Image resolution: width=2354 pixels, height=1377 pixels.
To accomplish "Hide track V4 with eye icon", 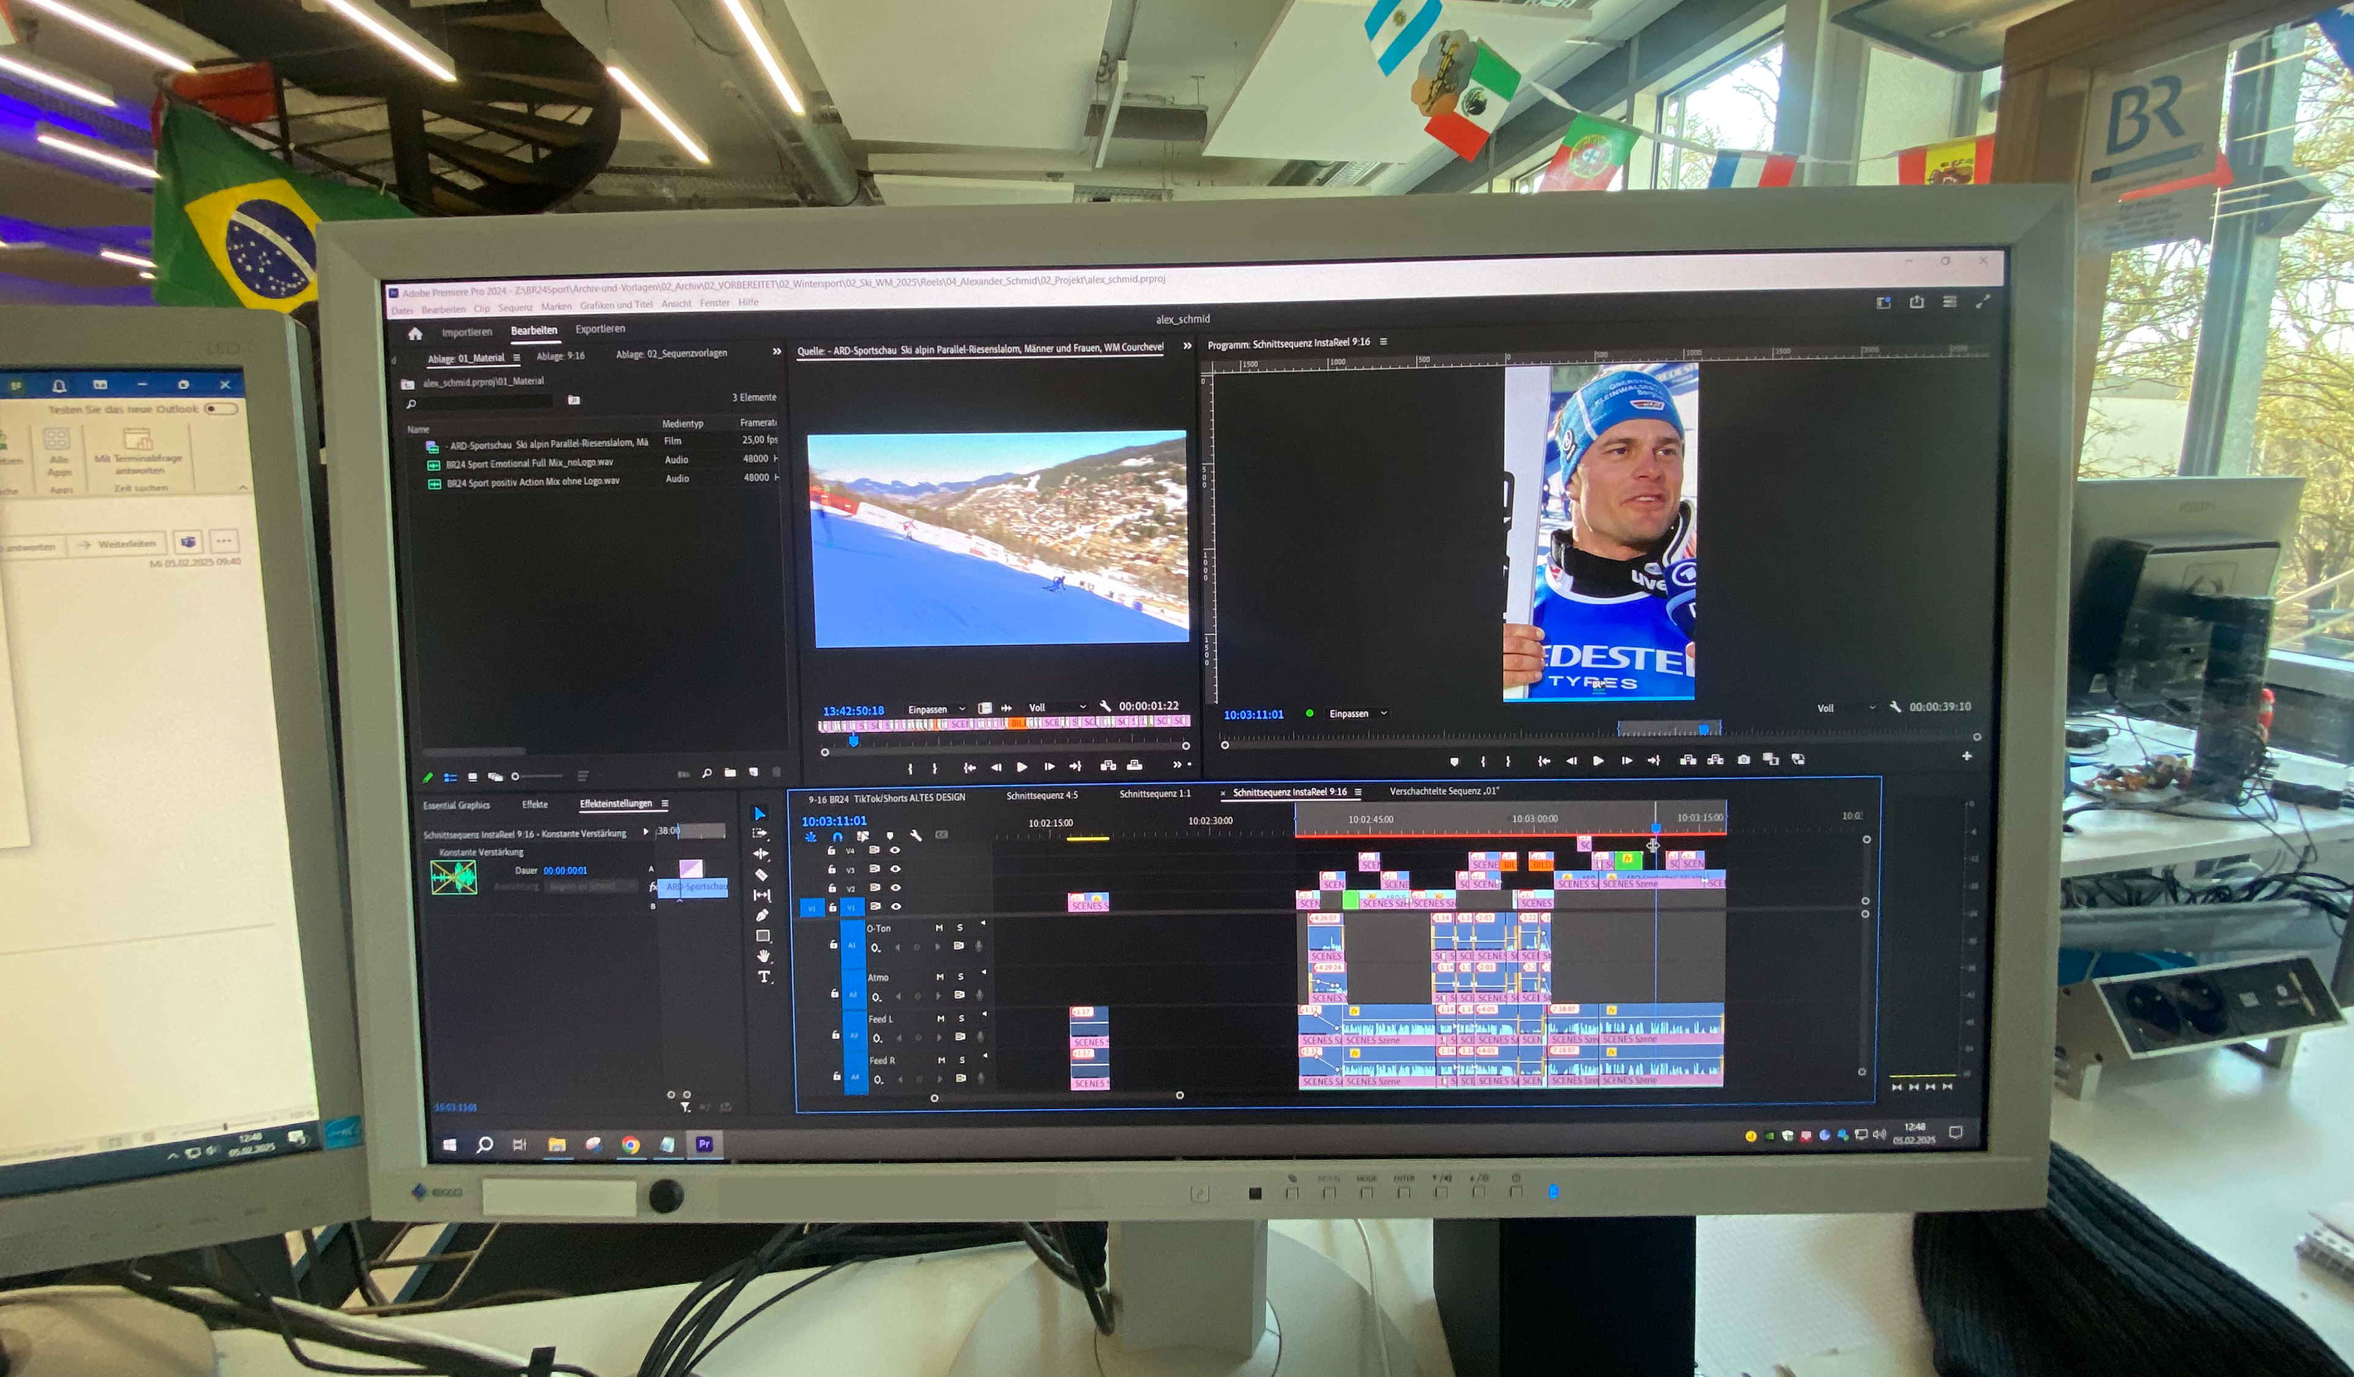I will click(x=895, y=851).
